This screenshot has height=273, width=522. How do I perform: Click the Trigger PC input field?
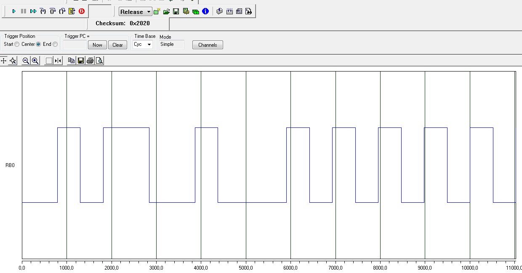point(75,45)
